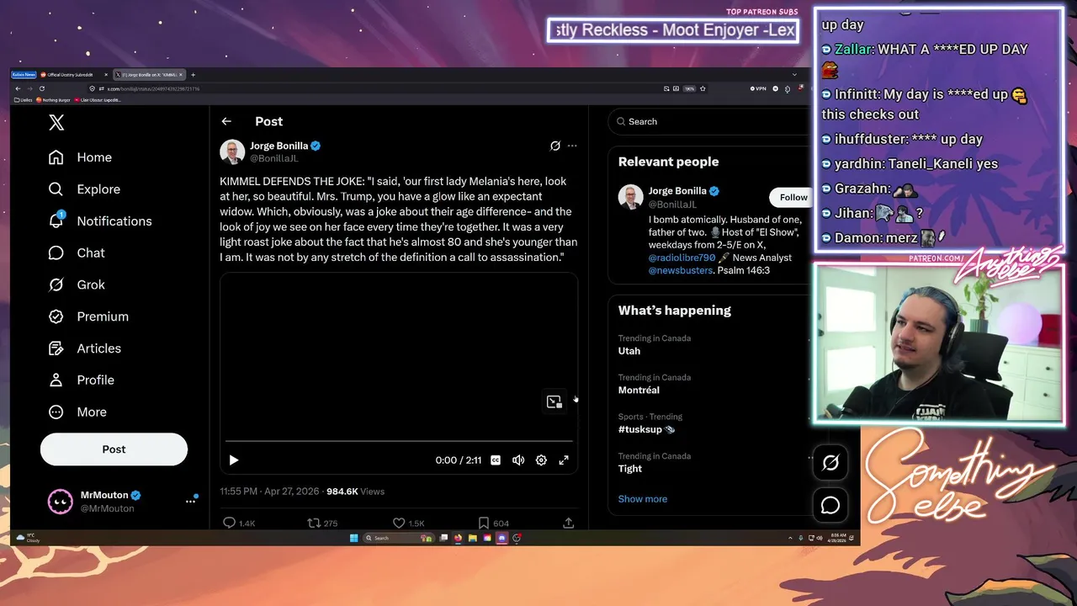
Task: Select the Jorge Bonilla on X tab
Action: pyautogui.click(x=149, y=75)
